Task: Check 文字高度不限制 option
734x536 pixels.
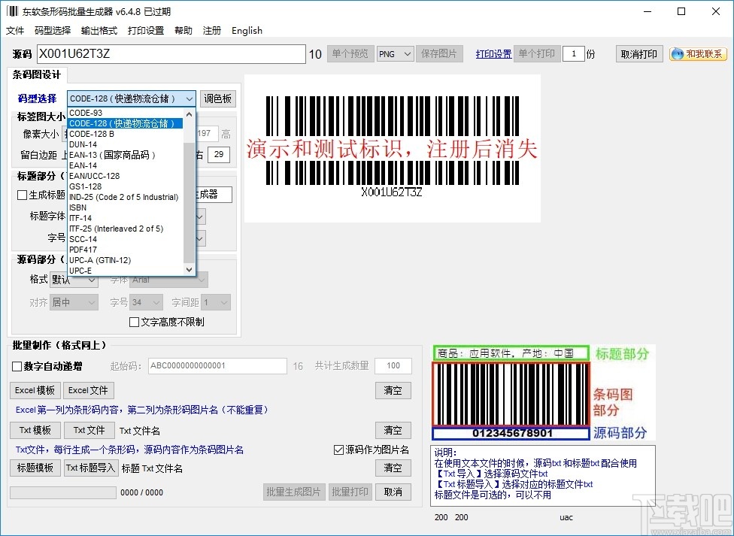Action: tap(135, 323)
